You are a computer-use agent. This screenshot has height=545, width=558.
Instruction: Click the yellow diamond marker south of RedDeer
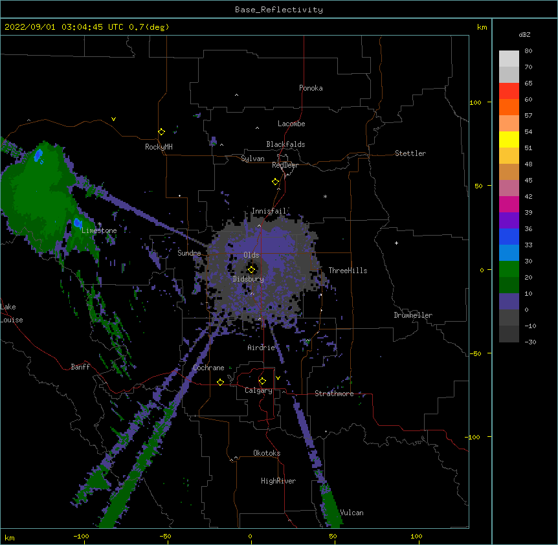pos(275,182)
